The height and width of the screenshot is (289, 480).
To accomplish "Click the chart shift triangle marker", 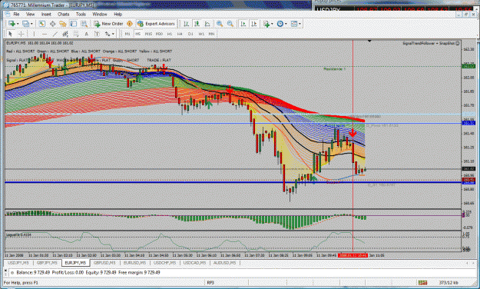I will (369, 41).
